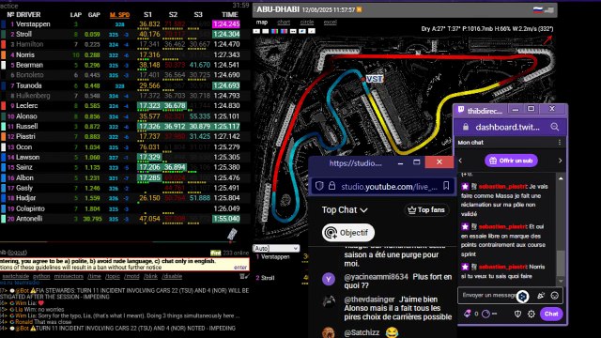Click the python link
The height and width of the screenshot is (338, 601).
[41, 276]
